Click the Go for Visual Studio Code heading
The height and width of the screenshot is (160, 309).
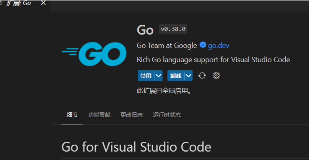(x=136, y=147)
